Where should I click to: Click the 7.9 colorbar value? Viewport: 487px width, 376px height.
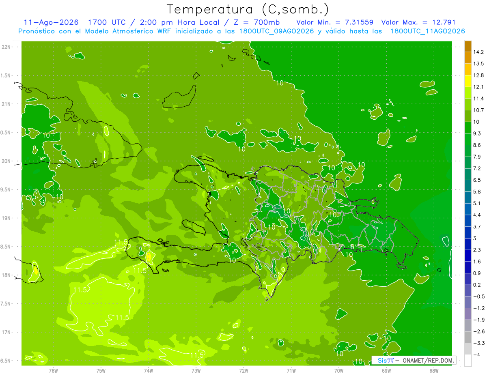pyautogui.click(x=477, y=157)
